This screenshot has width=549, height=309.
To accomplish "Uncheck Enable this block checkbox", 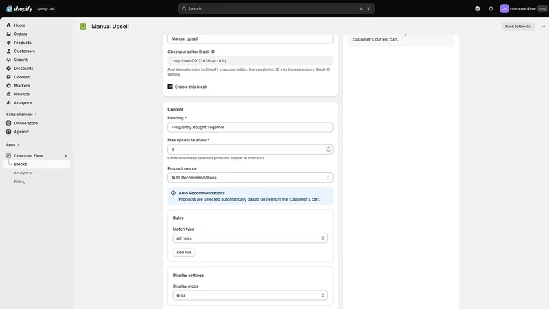I will coord(170,87).
